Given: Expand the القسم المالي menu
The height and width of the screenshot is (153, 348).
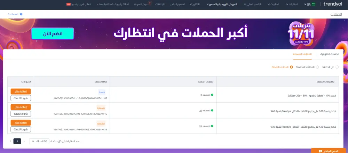Looking at the screenshot, I should (x=253, y=4).
